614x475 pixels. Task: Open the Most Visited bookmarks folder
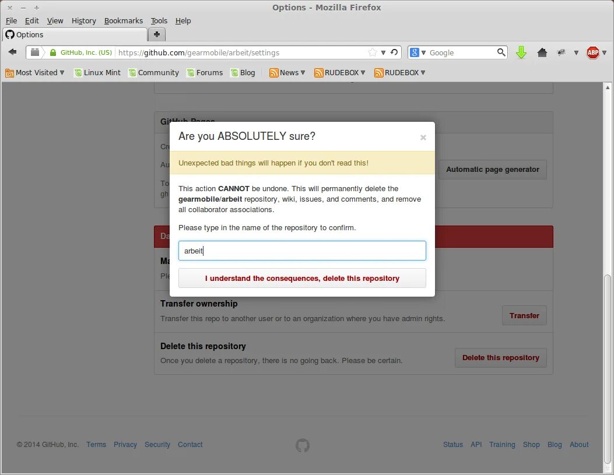click(x=34, y=72)
